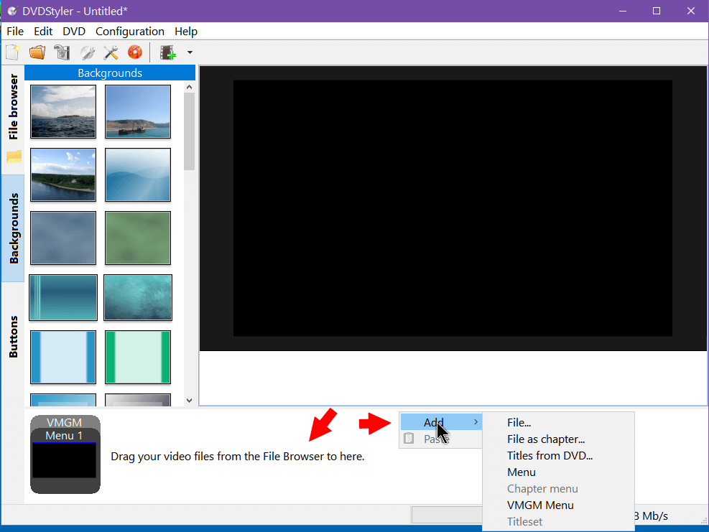Viewport: 709px width, 532px height.
Task: Switch to the Backgrounds side tab
Action: pyautogui.click(x=13, y=228)
